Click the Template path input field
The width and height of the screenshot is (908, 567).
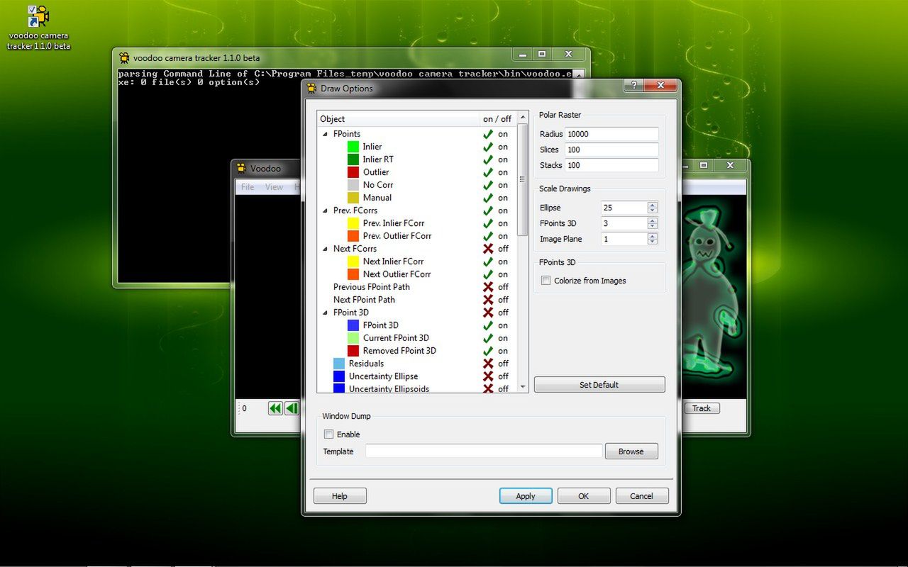[x=484, y=451]
